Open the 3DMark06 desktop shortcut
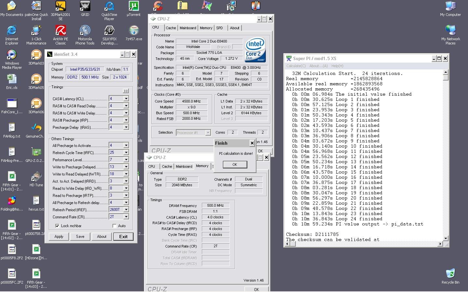Image resolution: width=468 pixels, height=292 pixels. (x=36, y=104)
